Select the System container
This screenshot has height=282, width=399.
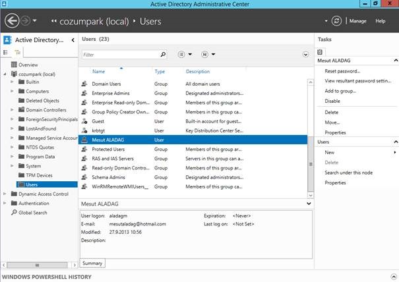[x=33, y=166]
